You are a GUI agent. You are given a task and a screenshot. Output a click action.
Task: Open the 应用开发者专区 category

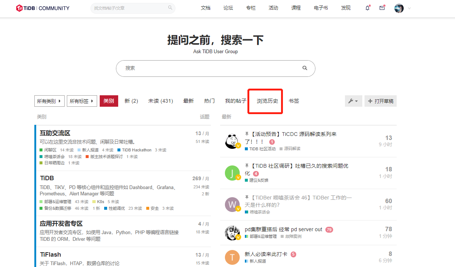pos(61,224)
